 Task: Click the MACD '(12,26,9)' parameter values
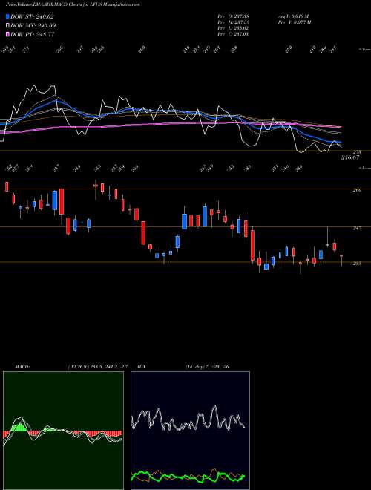coord(97,367)
